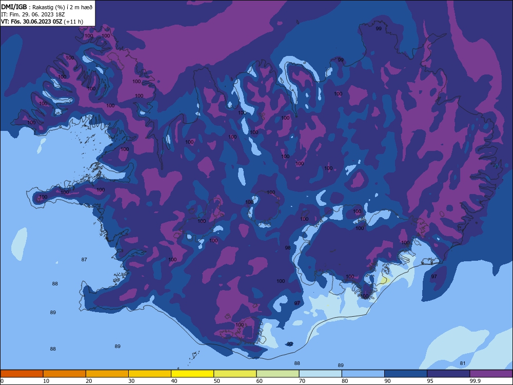Click the '92' humidity value on the map

290,344
